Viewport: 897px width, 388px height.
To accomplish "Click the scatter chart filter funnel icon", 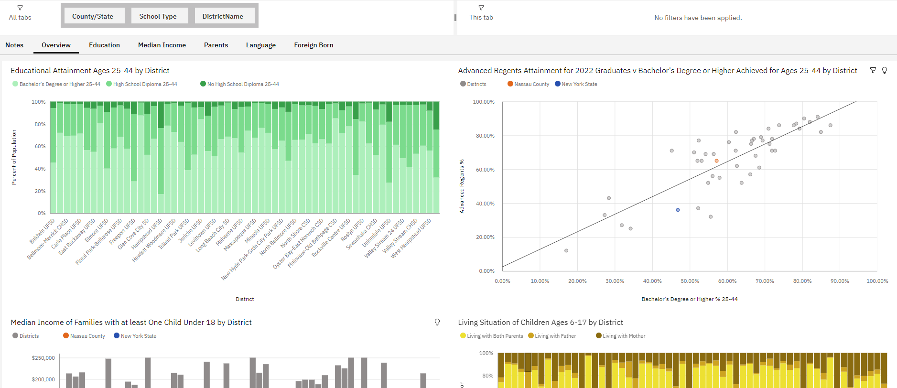I will [873, 70].
